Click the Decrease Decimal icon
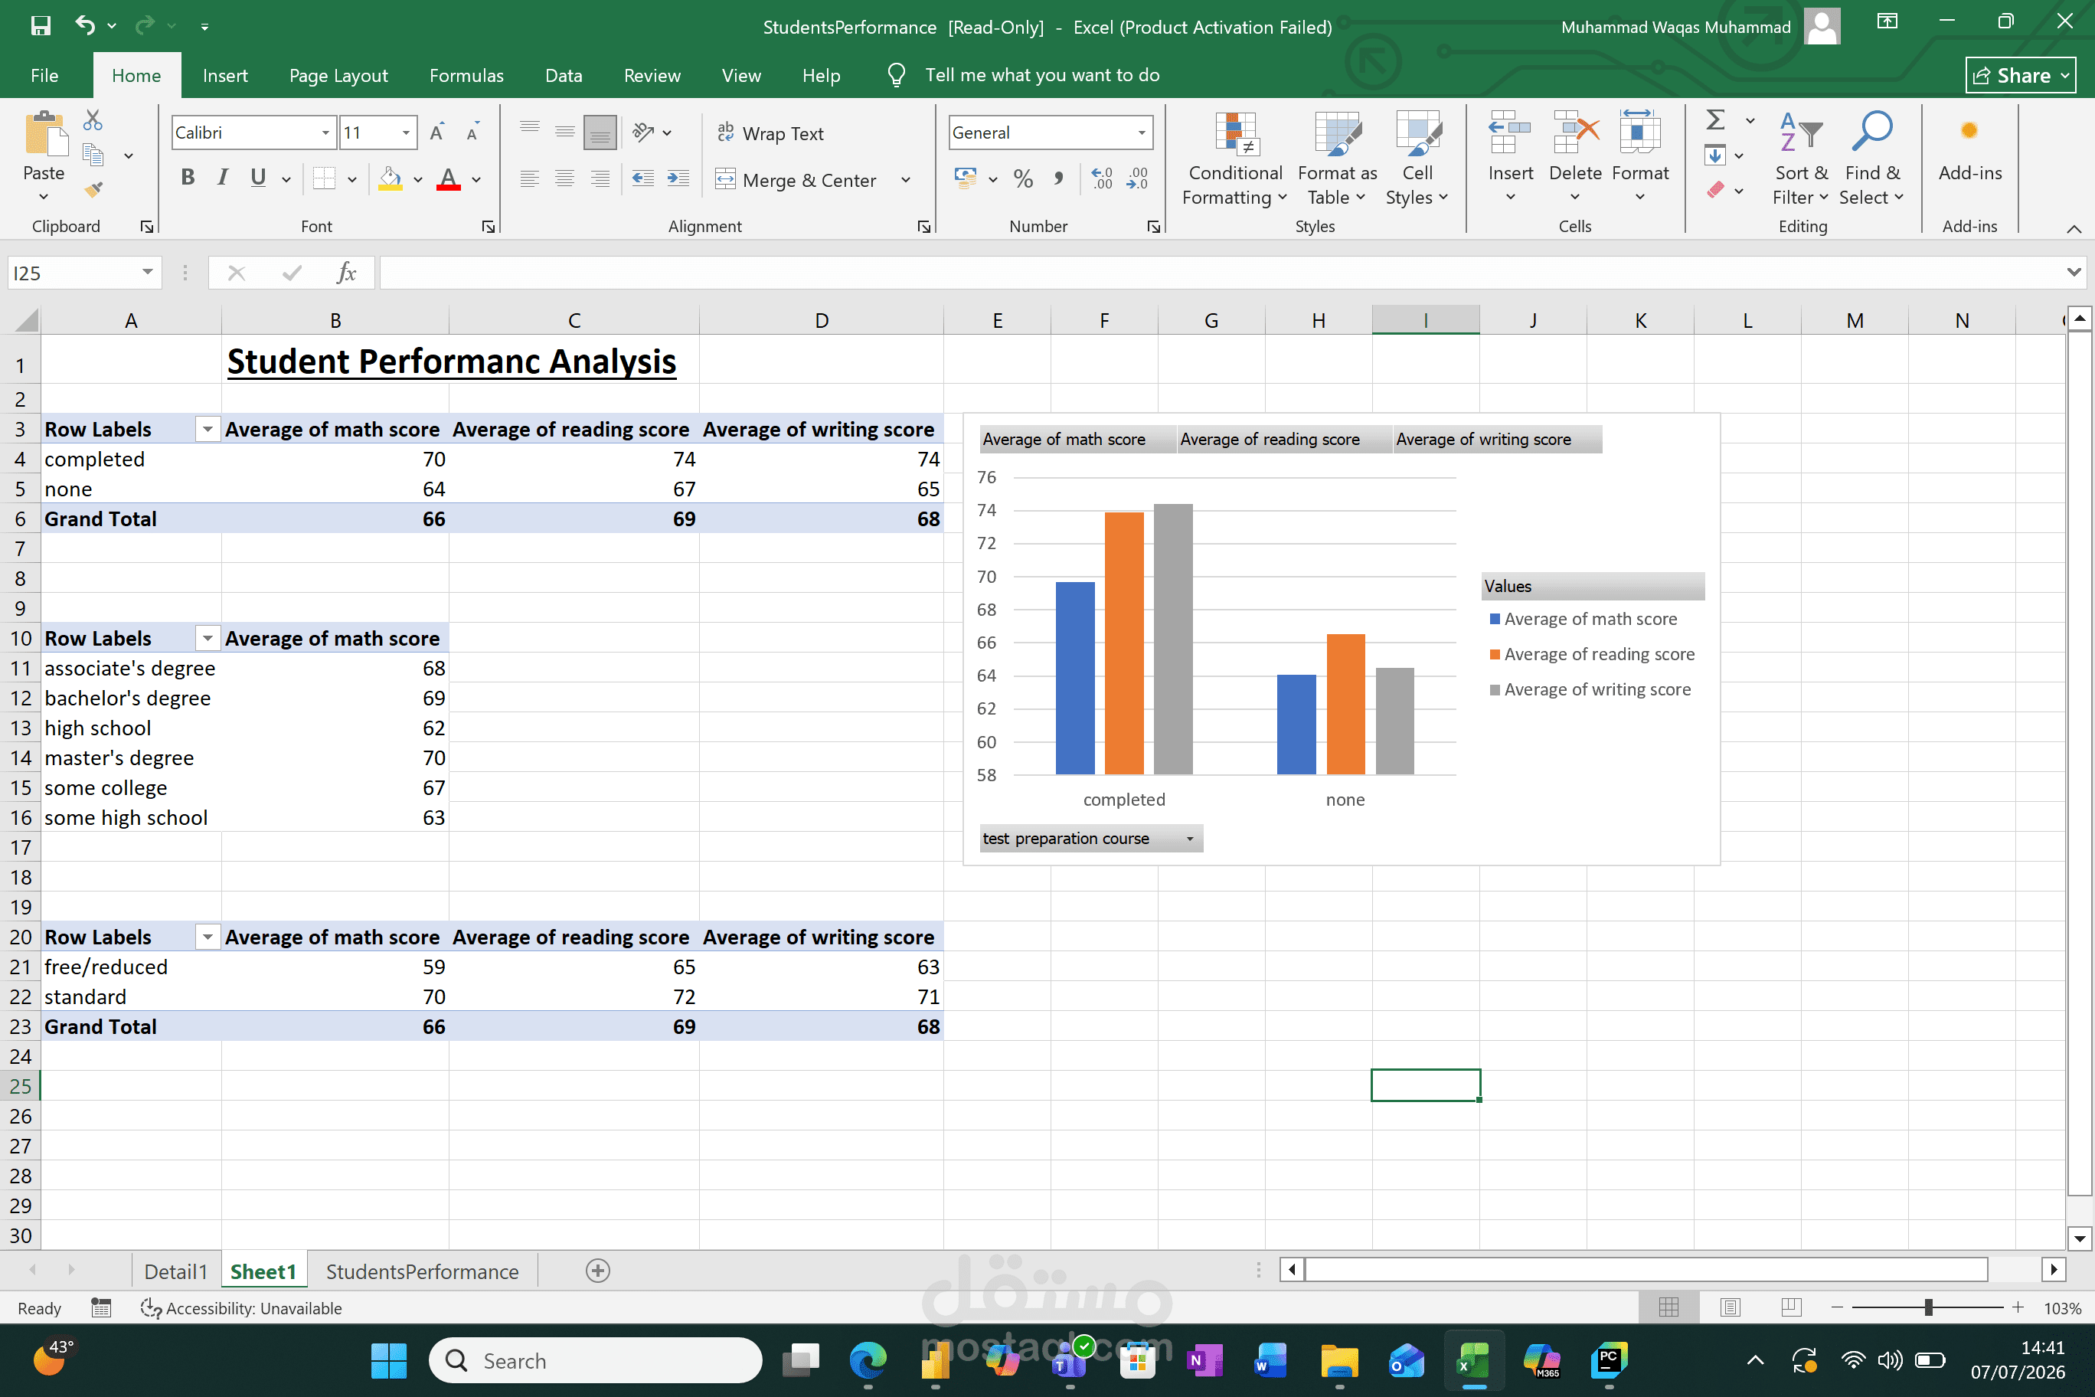 (1137, 179)
